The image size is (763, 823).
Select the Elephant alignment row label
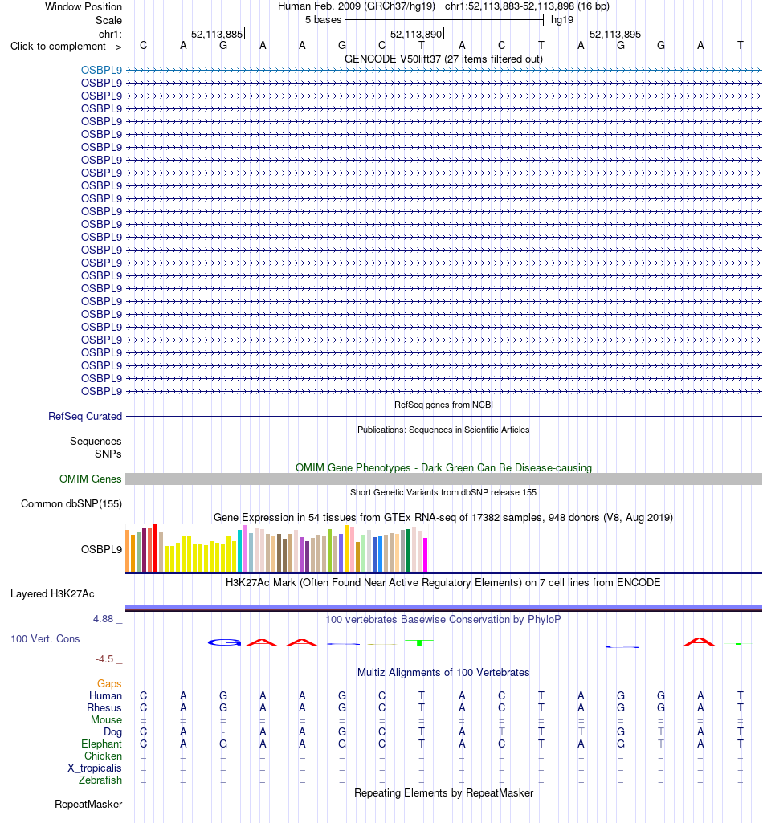click(x=101, y=744)
